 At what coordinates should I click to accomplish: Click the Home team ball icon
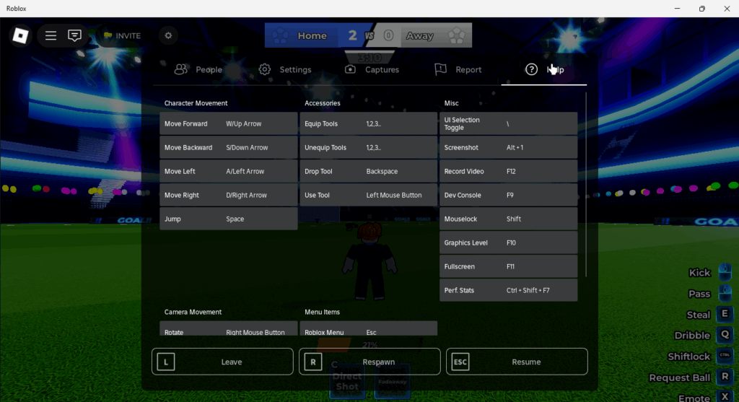(281, 36)
